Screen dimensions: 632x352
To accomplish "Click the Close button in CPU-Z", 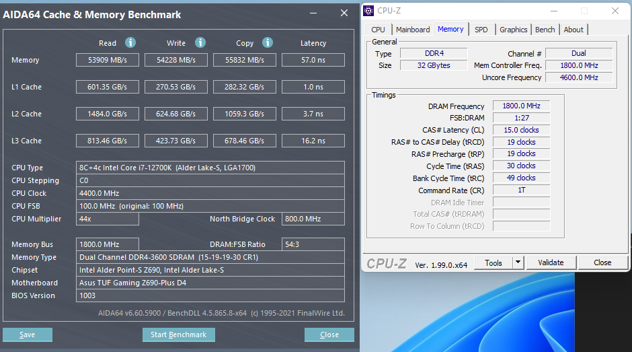I will pyautogui.click(x=602, y=262).
